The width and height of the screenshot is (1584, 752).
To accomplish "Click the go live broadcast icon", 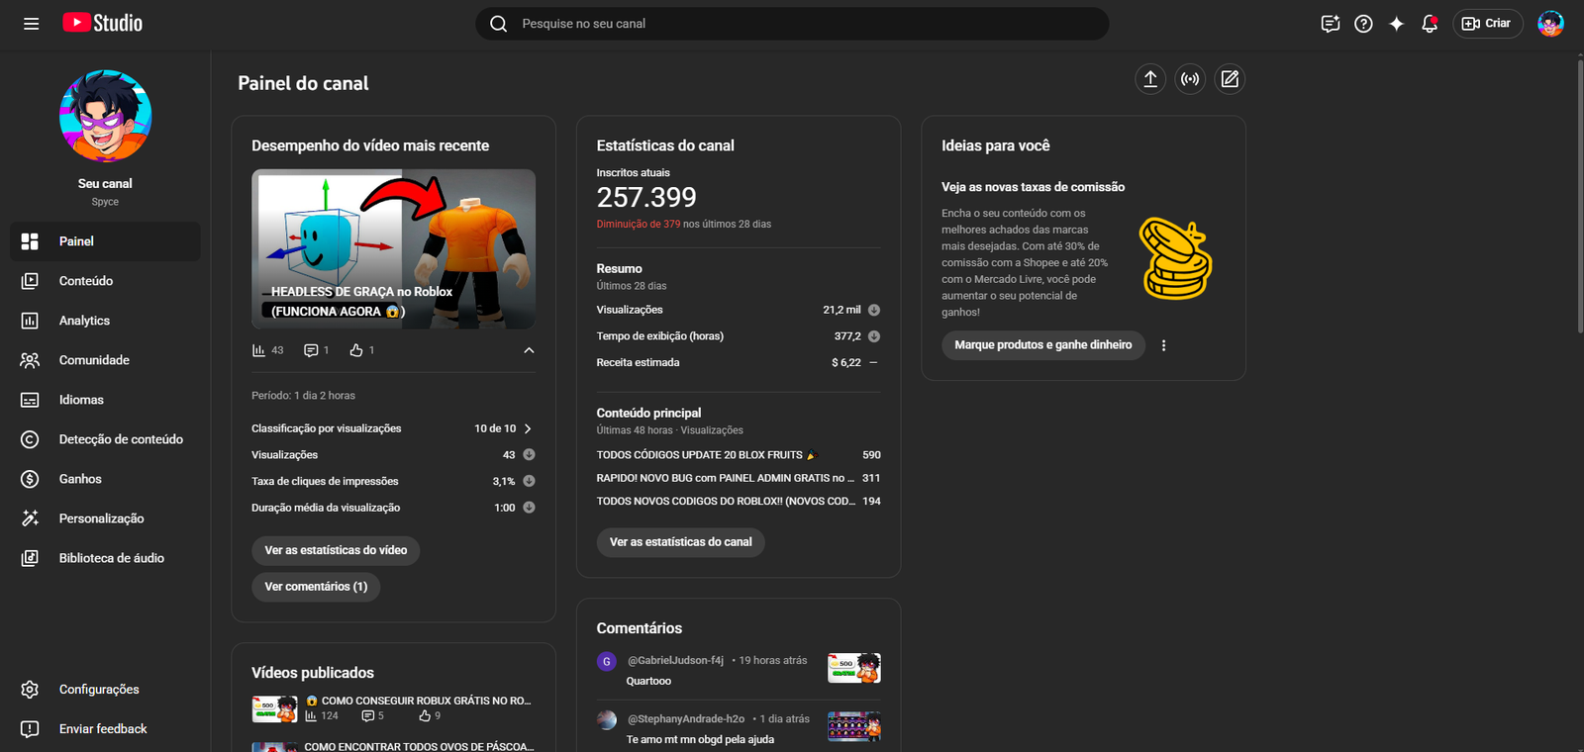I will [1190, 79].
